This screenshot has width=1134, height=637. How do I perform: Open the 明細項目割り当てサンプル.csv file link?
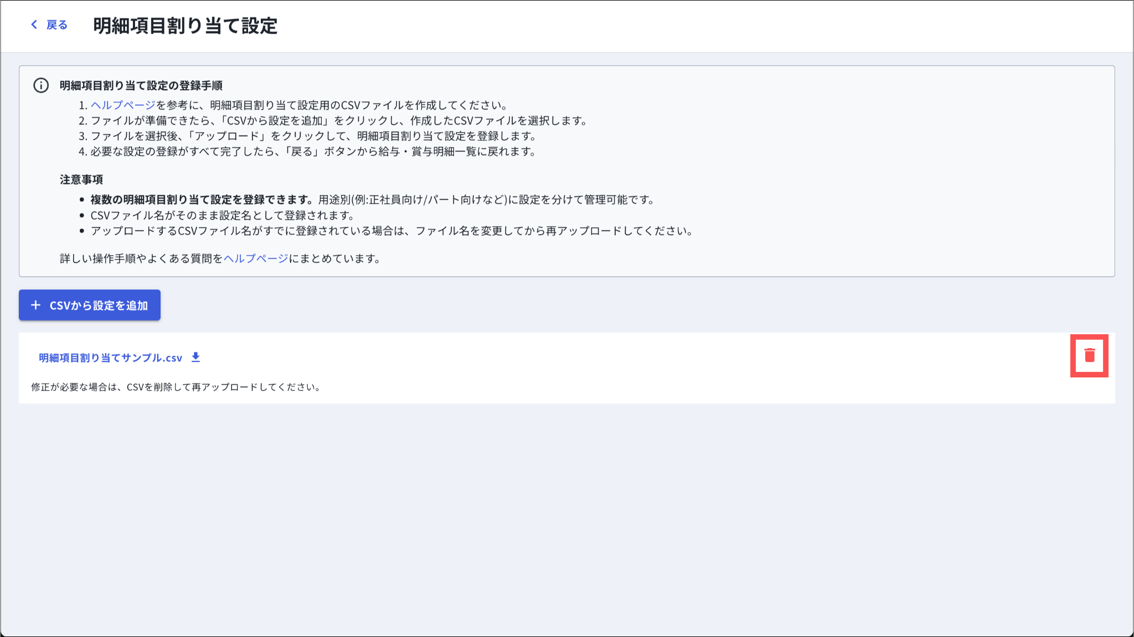tap(110, 358)
